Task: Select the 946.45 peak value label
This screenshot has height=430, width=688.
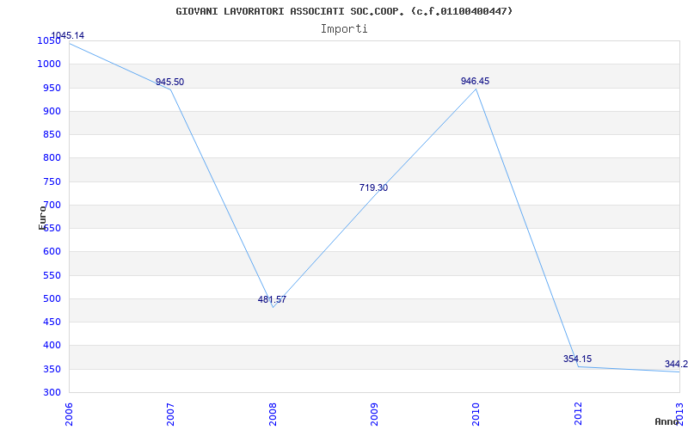Action: click(x=476, y=81)
